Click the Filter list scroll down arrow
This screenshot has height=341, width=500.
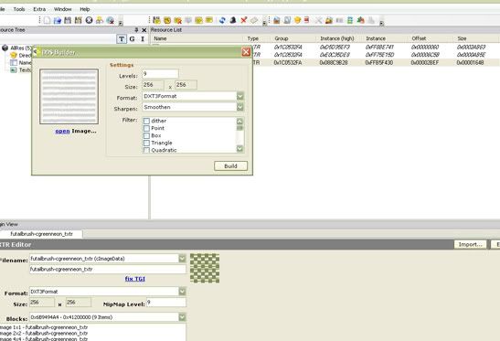coord(239,149)
